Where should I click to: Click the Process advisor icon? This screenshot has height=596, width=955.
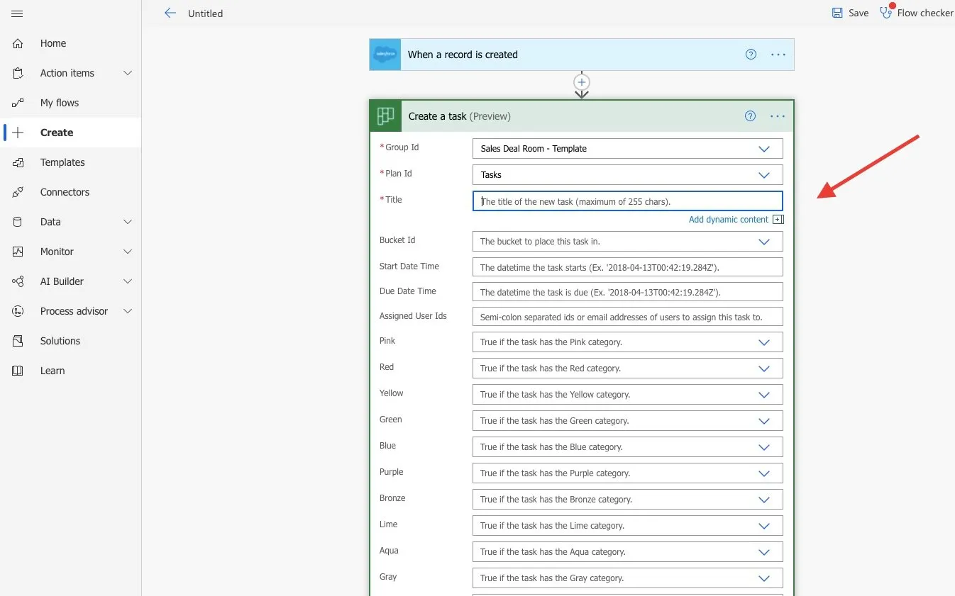(x=18, y=311)
